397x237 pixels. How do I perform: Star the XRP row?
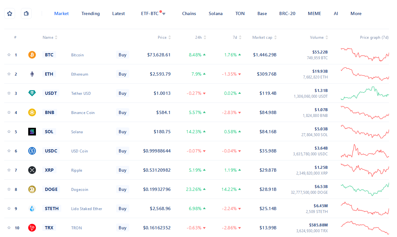(9, 170)
